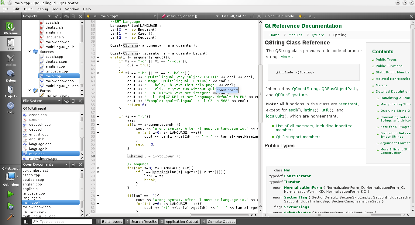Open Help mode in sidebar

[11, 107]
